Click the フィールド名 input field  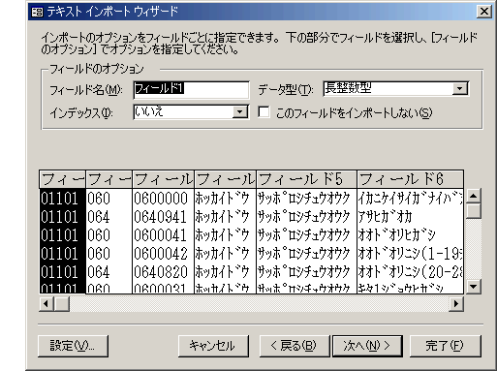191,89
